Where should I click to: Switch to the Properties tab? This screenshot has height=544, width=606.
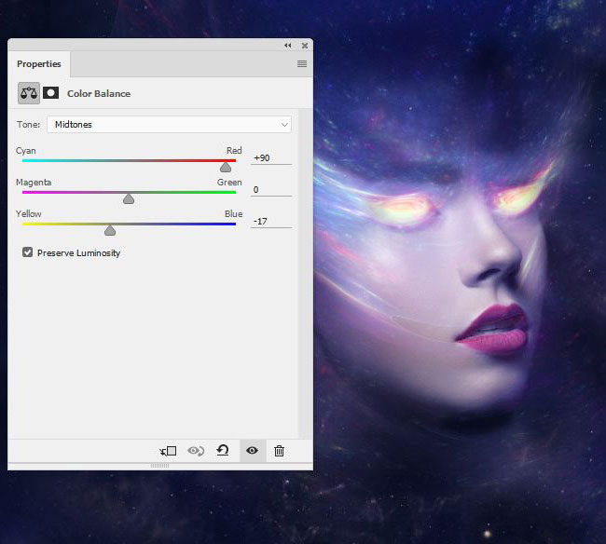point(38,64)
